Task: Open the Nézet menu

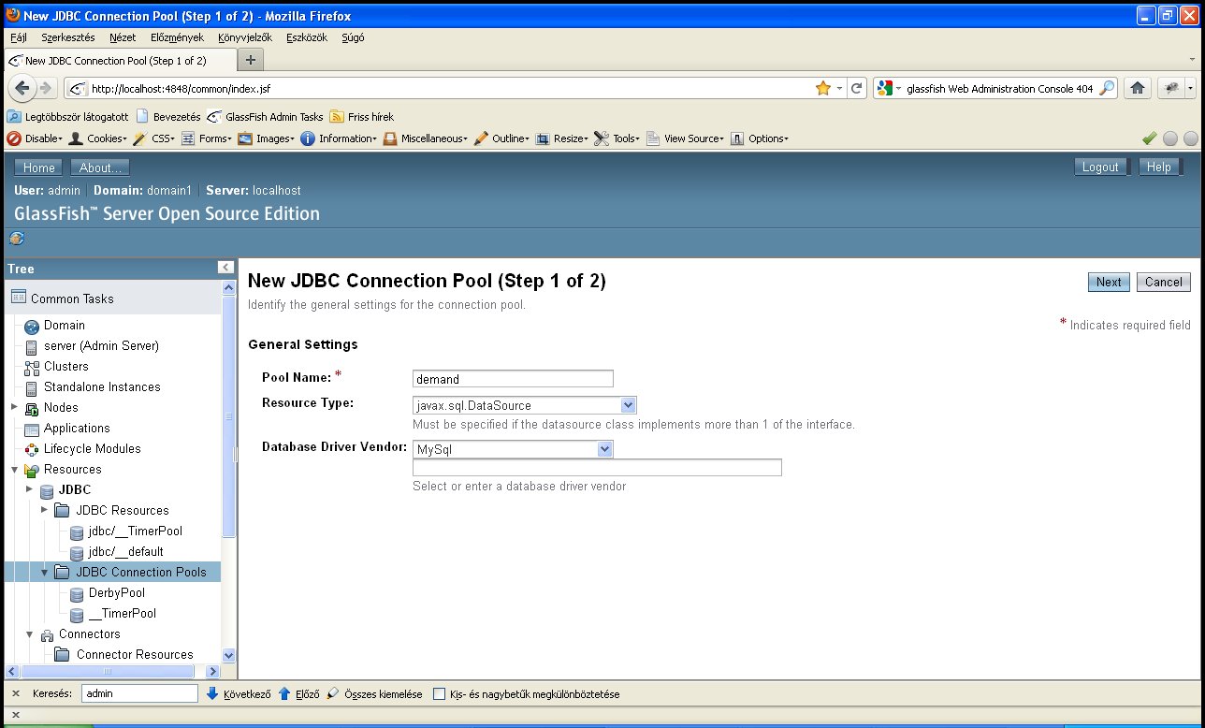Action: tap(123, 37)
